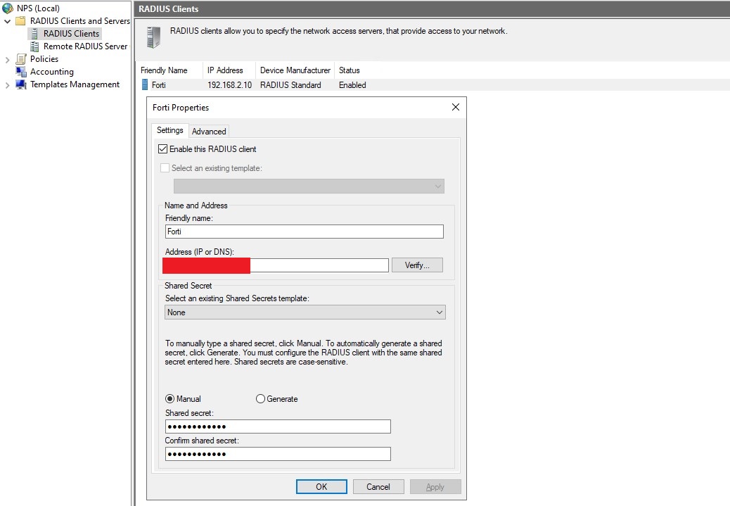This screenshot has width=730, height=506.
Task: Expand the Policies tree node
Action: (8, 59)
